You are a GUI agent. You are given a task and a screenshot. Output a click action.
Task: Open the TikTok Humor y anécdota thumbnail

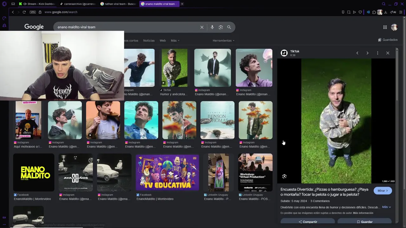tap(174, 68)
